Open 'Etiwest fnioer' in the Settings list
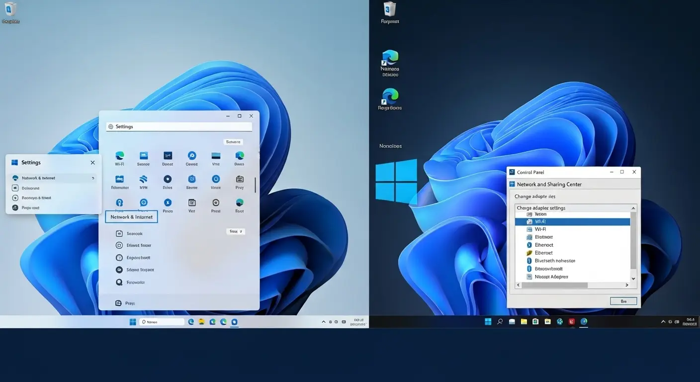The image size is (700, 382). tap(133, 245)
